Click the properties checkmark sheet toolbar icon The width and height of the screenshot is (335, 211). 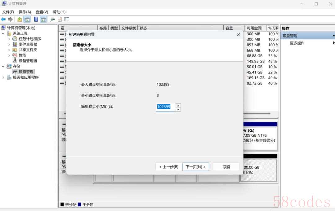(x=60, y=19)
